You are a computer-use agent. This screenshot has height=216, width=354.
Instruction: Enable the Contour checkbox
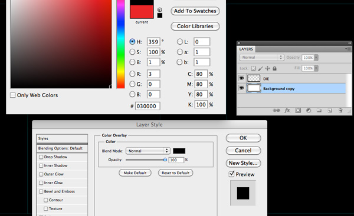coord(46,200)
